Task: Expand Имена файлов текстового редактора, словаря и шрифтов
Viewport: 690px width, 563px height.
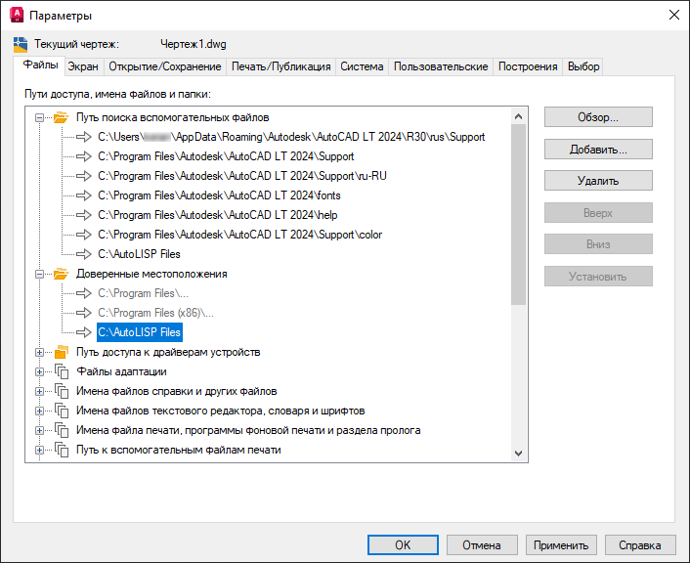Action: tap(40, 411)
